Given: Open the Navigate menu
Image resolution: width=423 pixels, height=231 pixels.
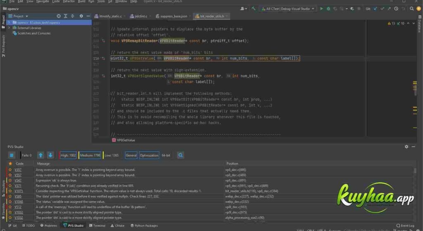Looking at the screenshot, I should click(x=43, y=1).
